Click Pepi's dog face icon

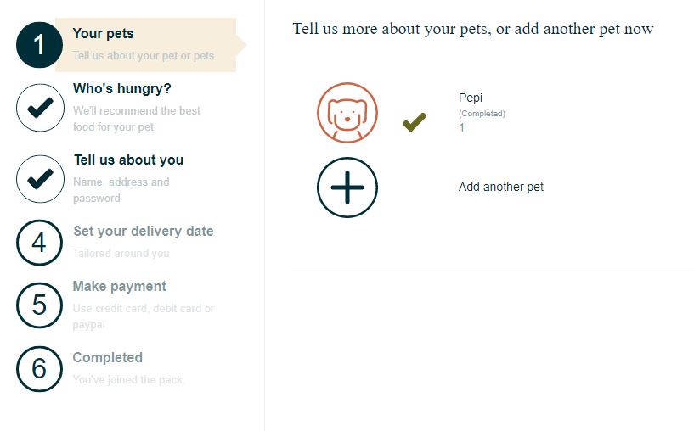(x=347, y=113)
